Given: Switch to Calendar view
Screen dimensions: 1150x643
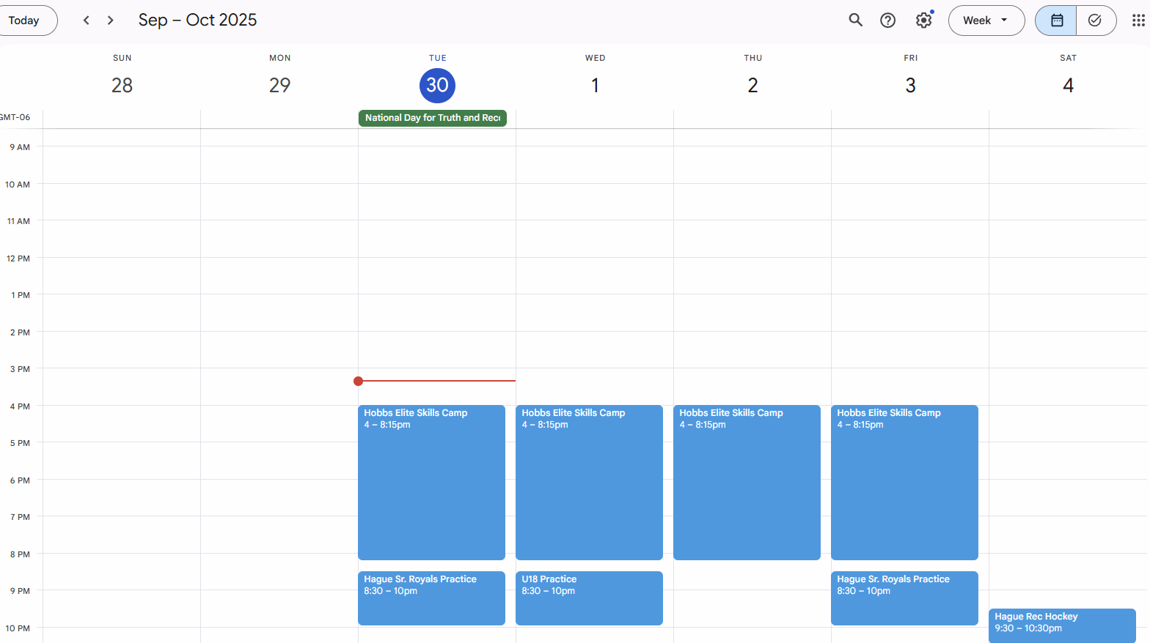Looking at the screenshot, I should click(1056, 21).
